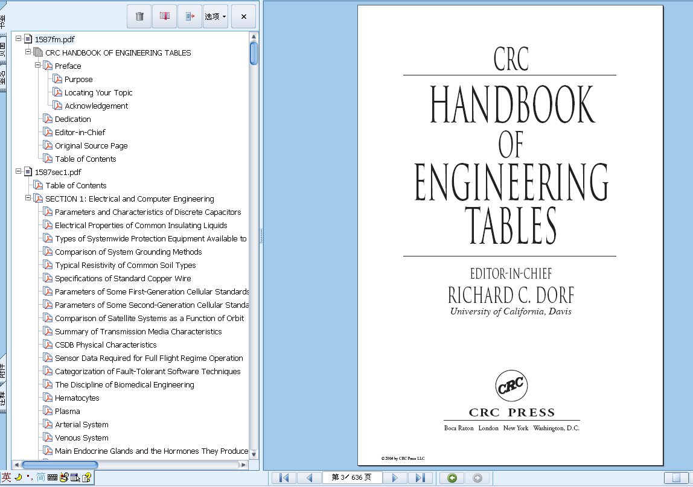
Task: Go forward to next view (gray arrow)
Action: (477, 478)
